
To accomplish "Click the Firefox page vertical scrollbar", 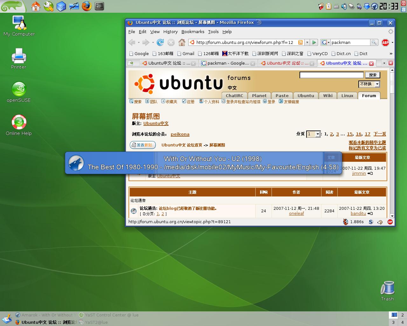I will point(392,143).
